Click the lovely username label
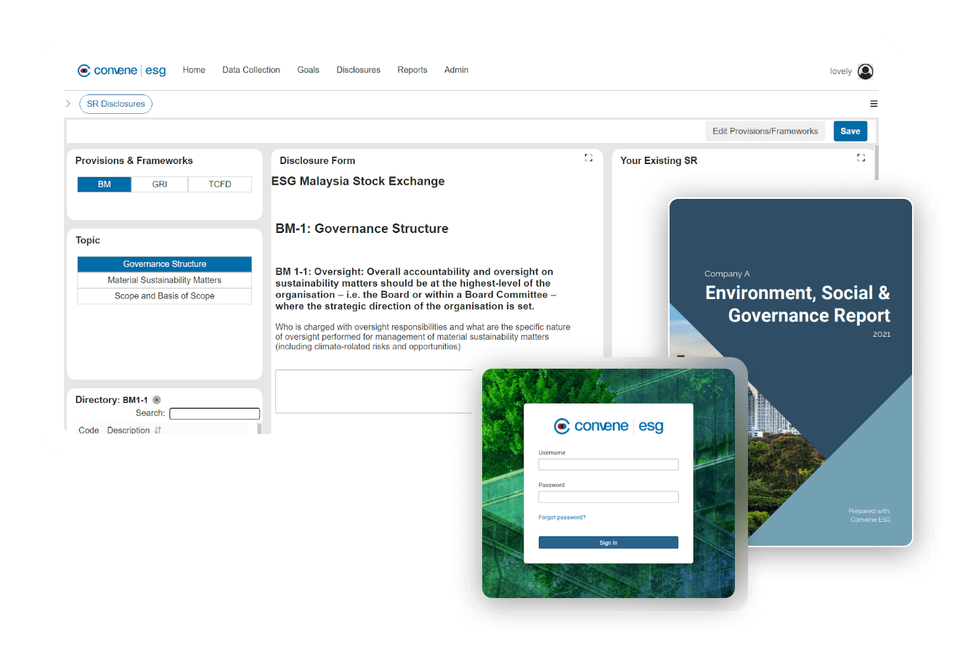The image size is (976, 659). (841, 71)
